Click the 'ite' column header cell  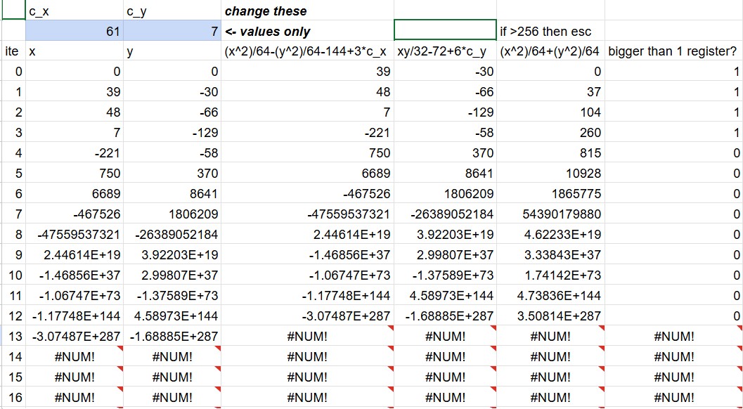pyautogui.click(x=13, y=51)
